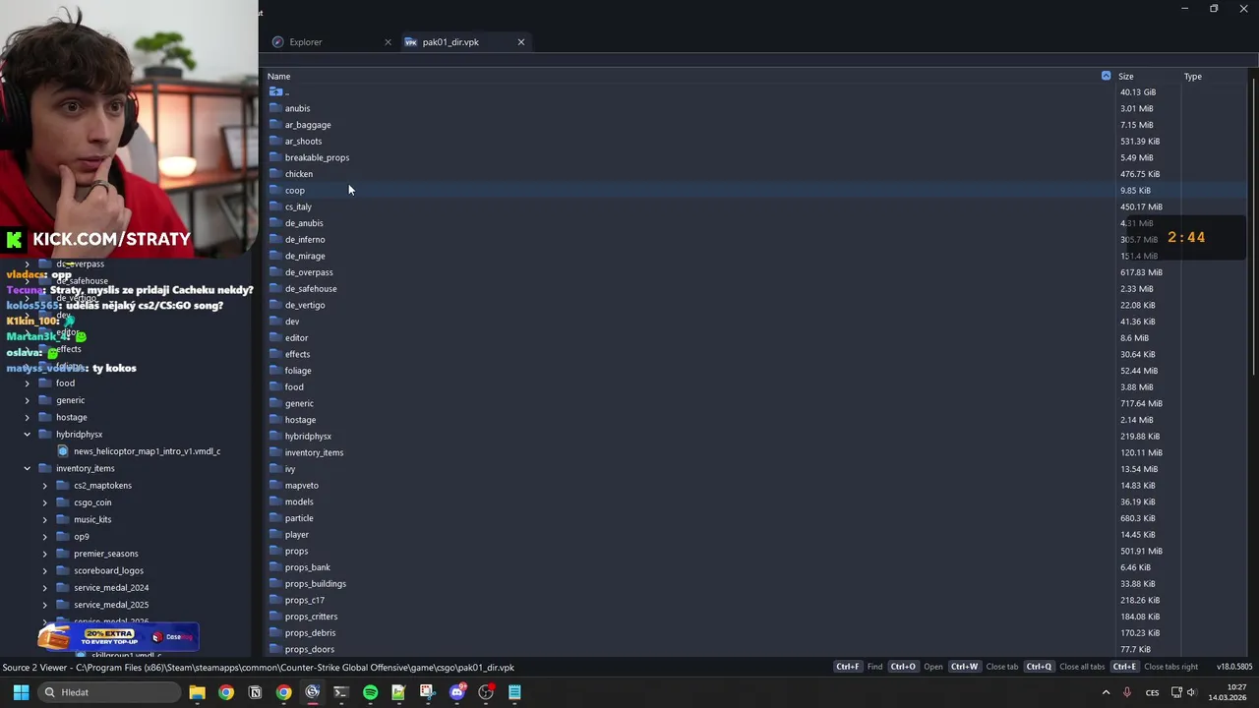The height and width of the screenshot is (708, 1259).
Task: Open the terminal from the taskbar
Action: click(340, 692)
